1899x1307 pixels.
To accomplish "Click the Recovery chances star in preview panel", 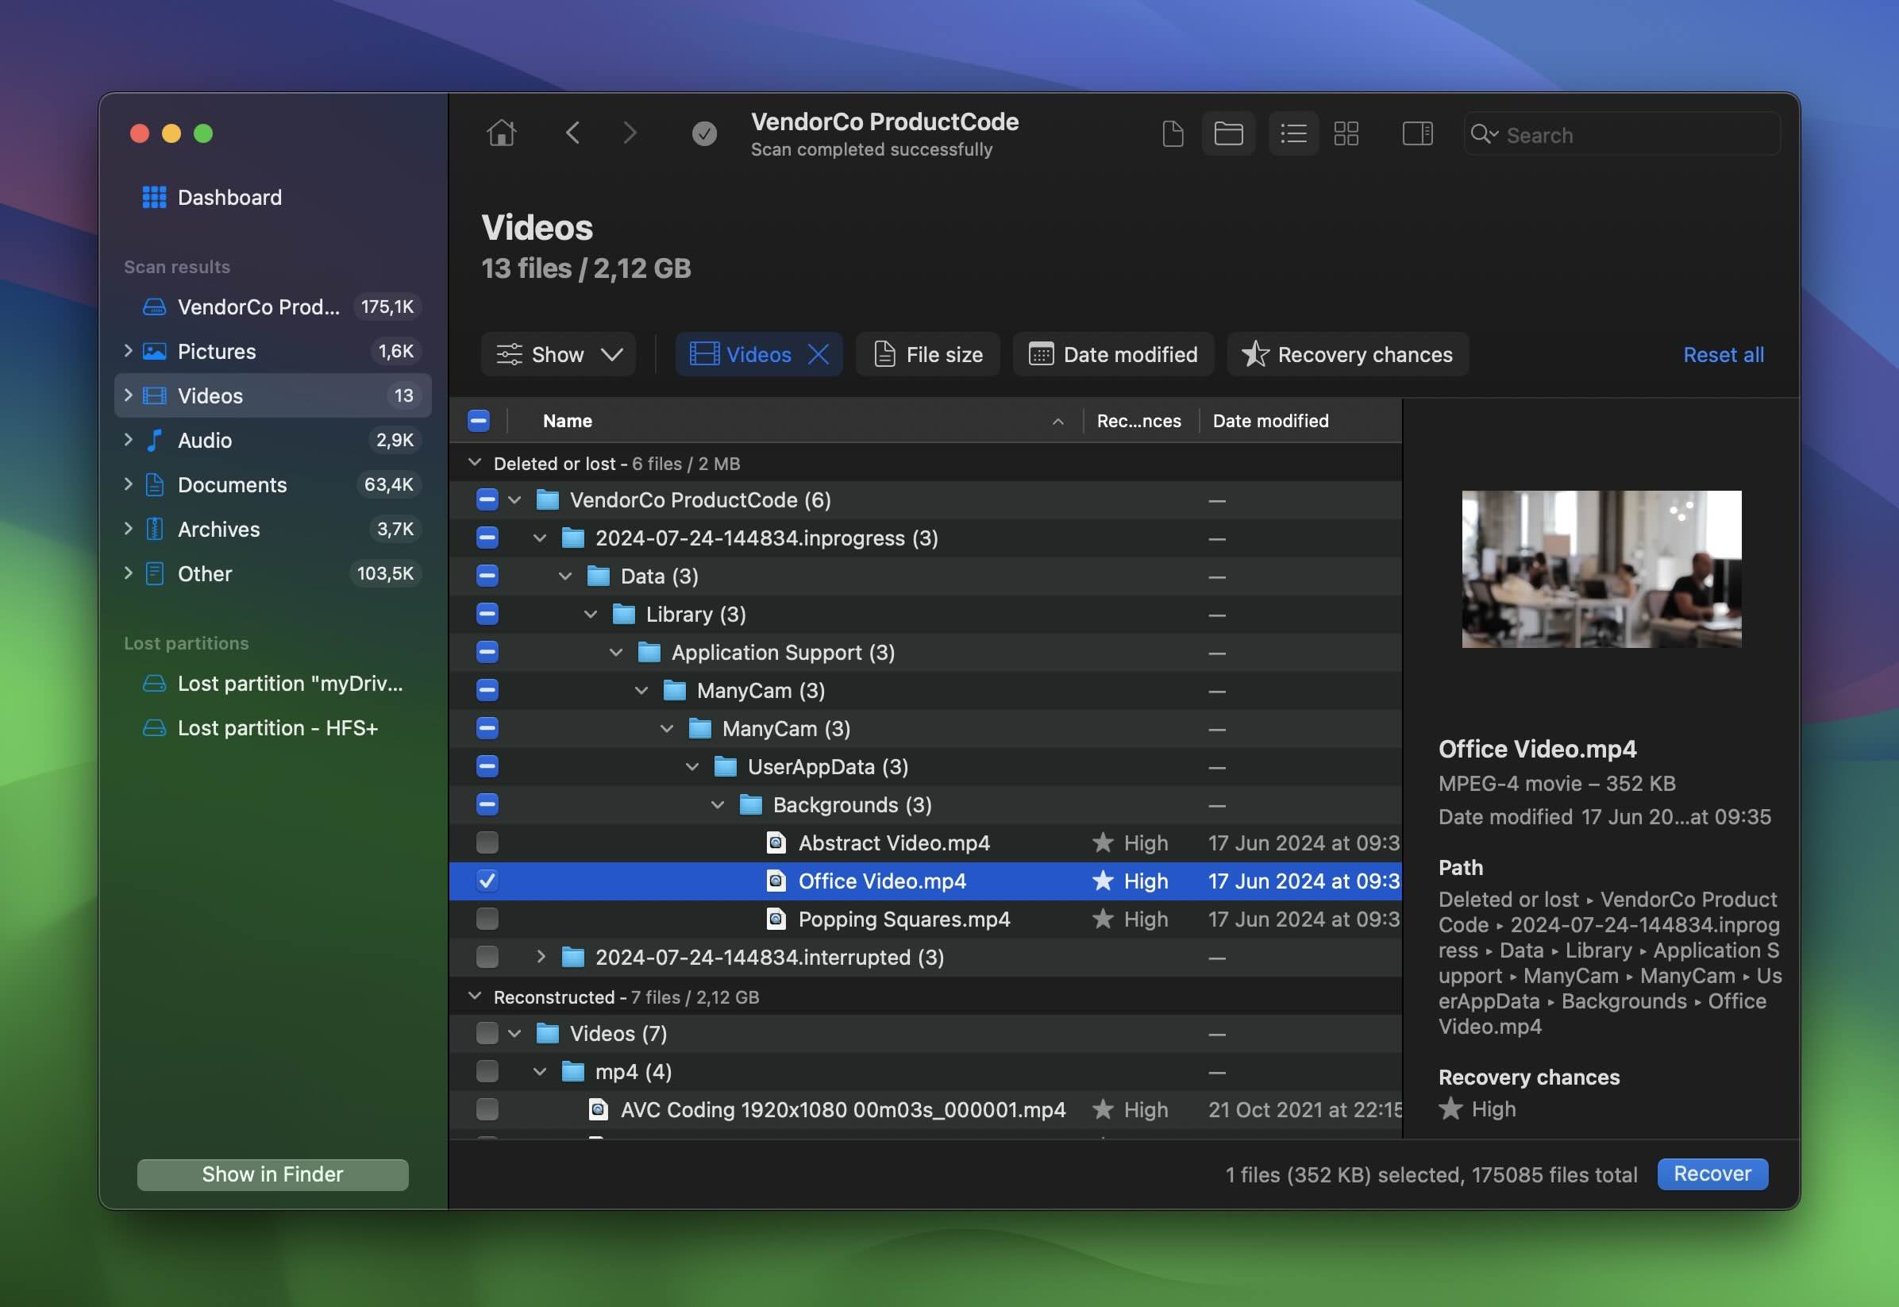I will [1450, 1108].
